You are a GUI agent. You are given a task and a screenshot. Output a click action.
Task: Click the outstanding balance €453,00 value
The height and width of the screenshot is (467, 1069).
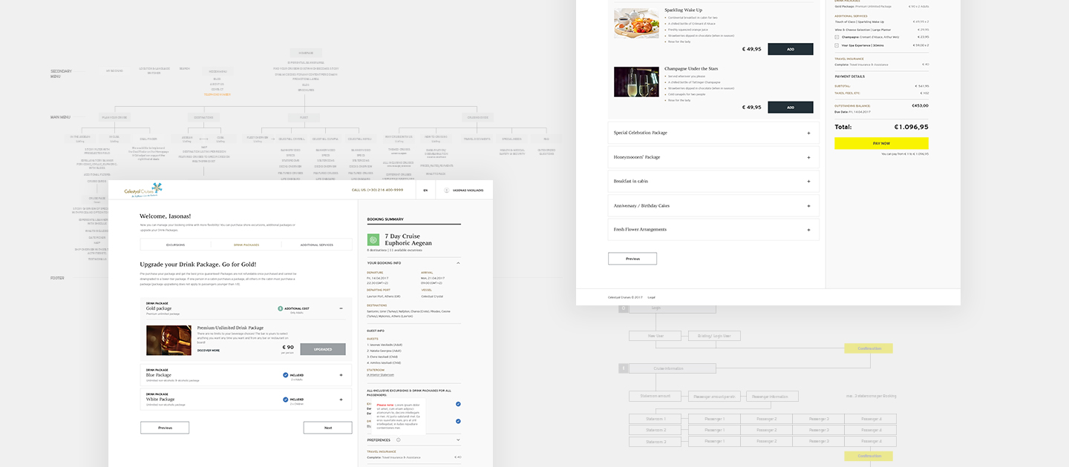click(x=920, y=106)
